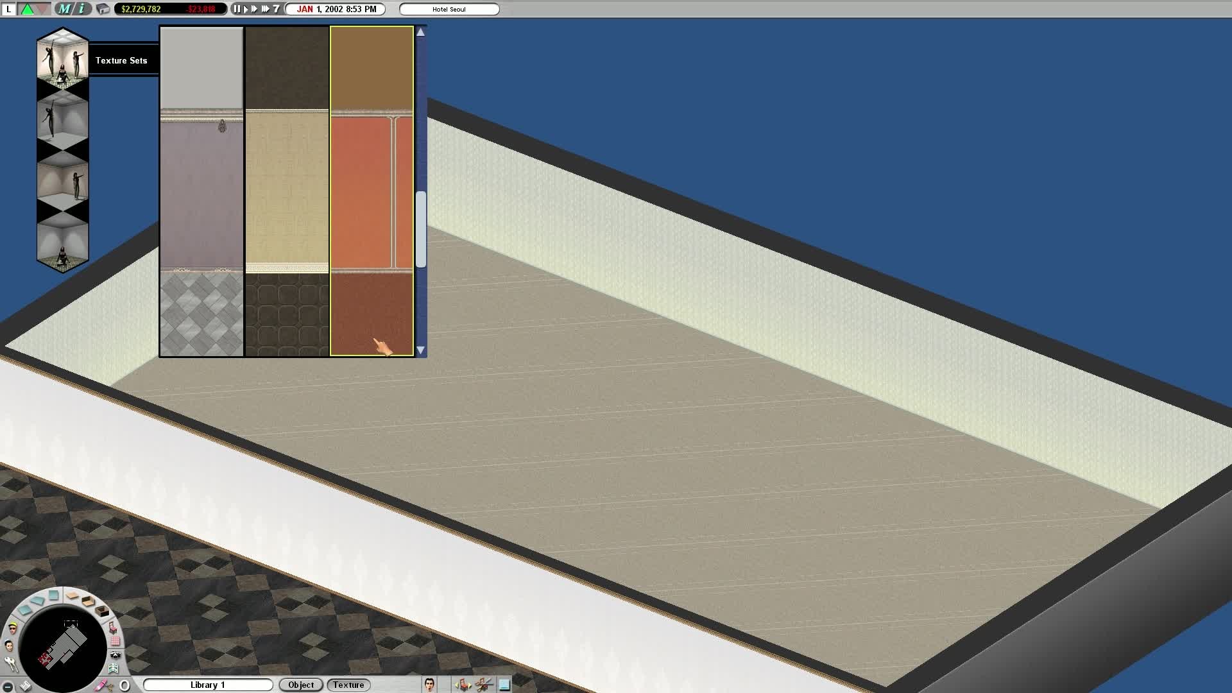1232x693 pixels.
Task: Select the pink chair furniture icon
Action: 113,628
